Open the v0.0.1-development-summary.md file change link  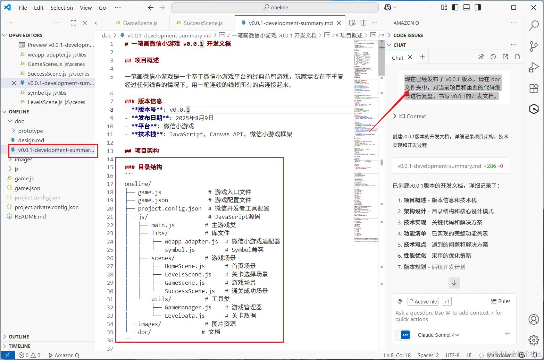coord(451,166)
